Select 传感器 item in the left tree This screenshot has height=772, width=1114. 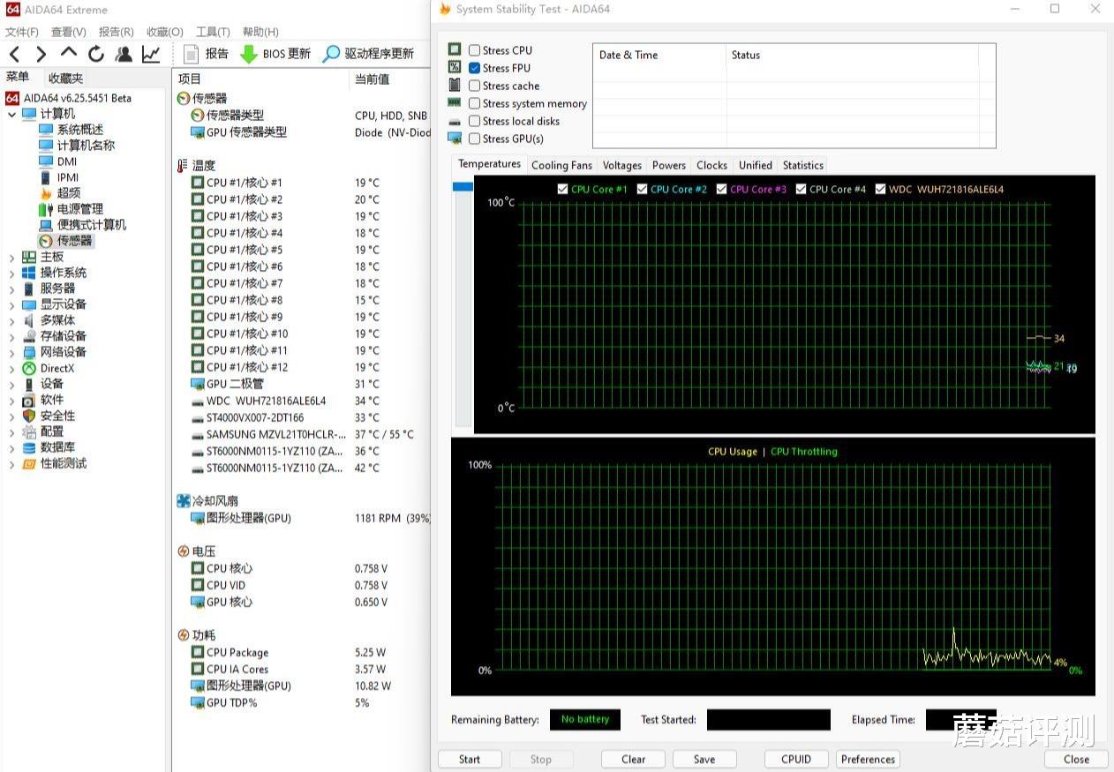[74, 240]
